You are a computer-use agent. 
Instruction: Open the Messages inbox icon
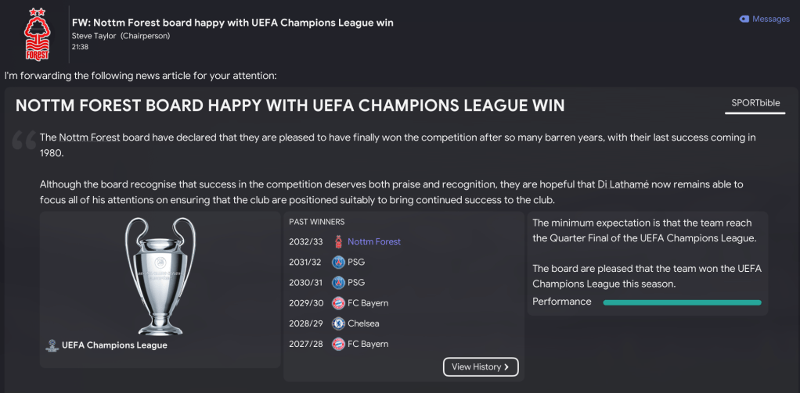tap(744, 19)
